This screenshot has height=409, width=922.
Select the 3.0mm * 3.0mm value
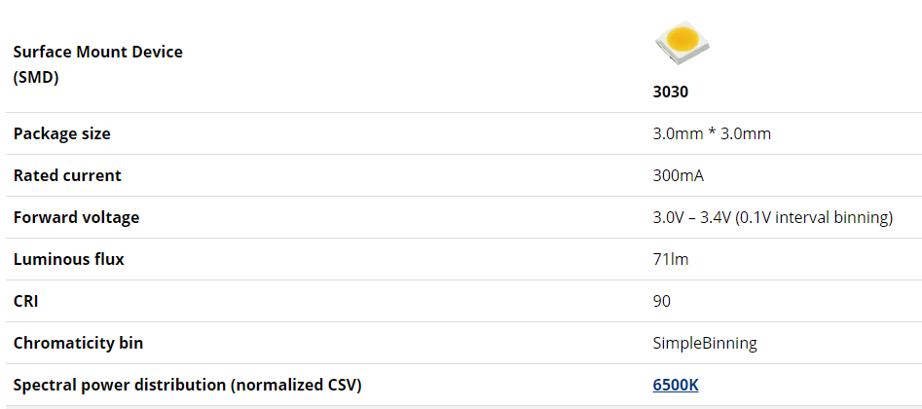[x=711, y=133]
